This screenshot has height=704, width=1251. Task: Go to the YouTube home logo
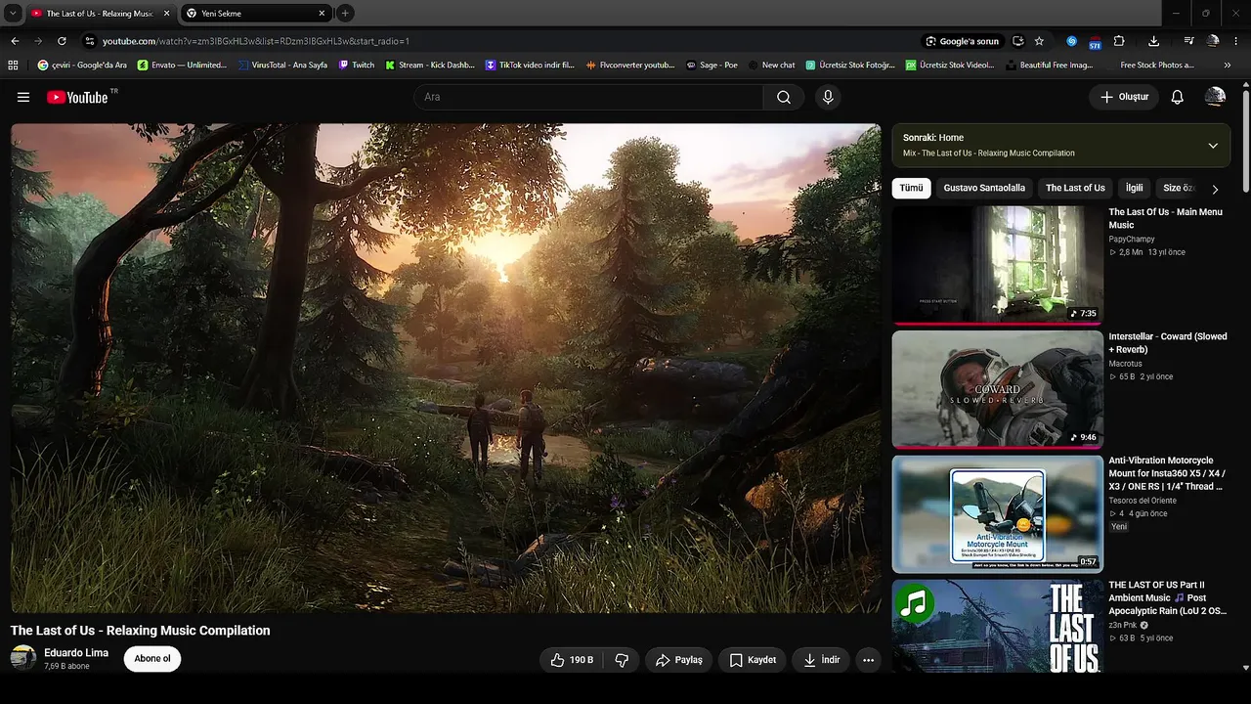point(77,97)
